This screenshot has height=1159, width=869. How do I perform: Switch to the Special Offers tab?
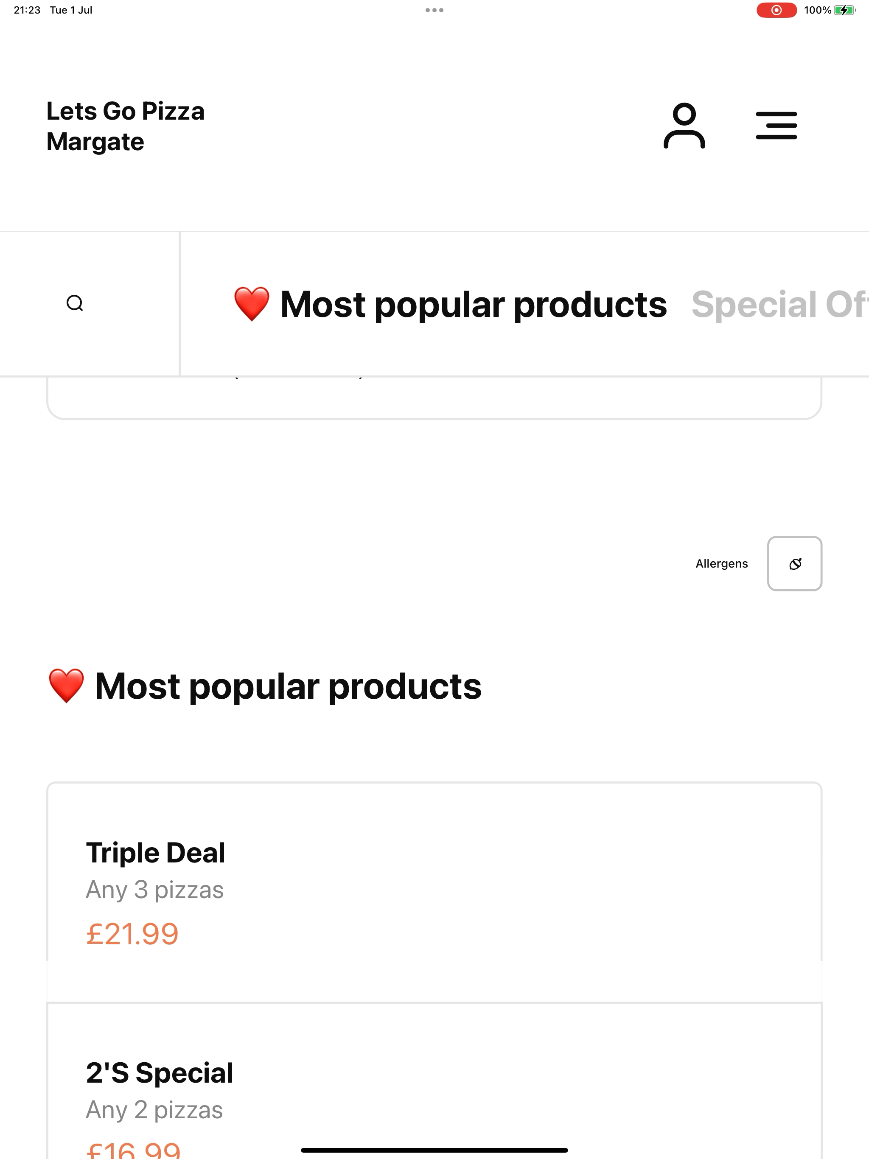(780, 305)
